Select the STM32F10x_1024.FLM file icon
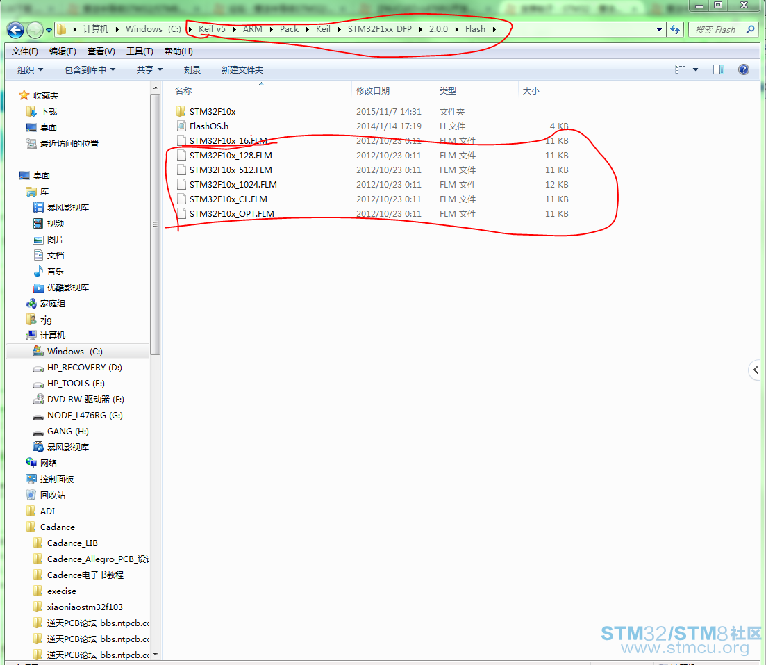The height and width of the screenshot is (665, 766). point(181,185)
